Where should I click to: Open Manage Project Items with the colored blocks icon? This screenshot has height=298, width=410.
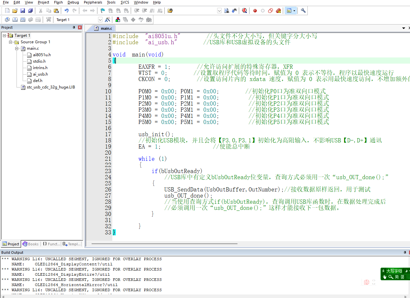(118, 20)
